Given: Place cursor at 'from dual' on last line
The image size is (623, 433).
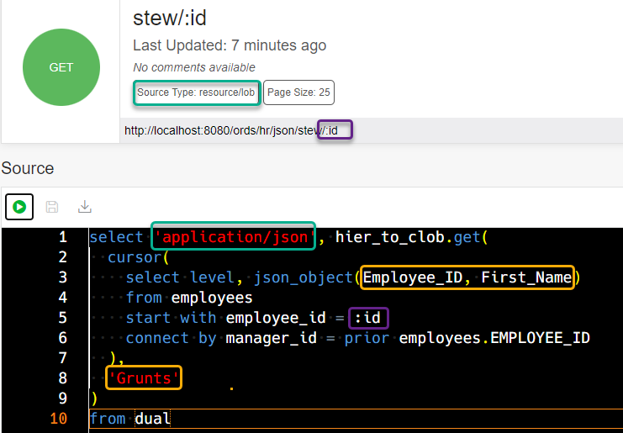Looking at the screenshot, I should [130, 419].
